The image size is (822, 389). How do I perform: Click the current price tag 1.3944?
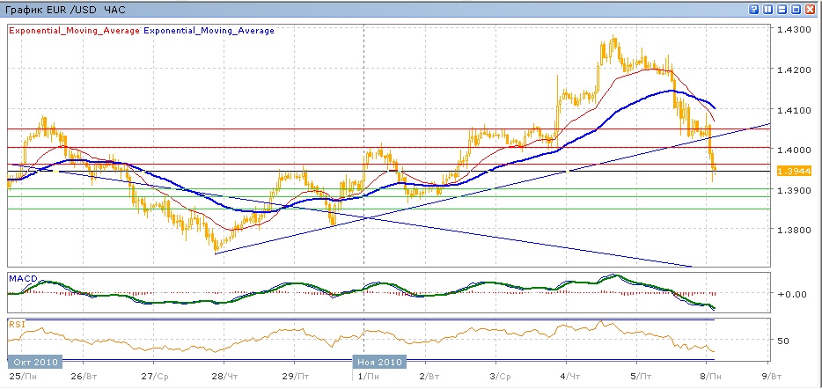[x=791, y=170]
